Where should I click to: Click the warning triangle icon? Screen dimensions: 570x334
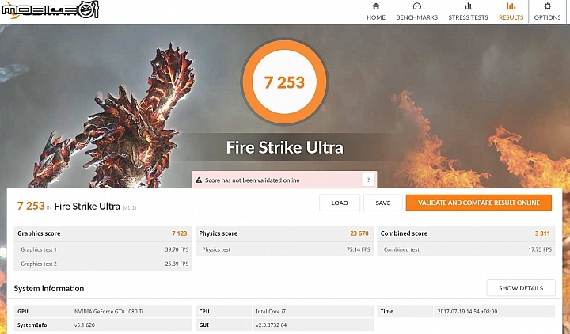point(199,180)
